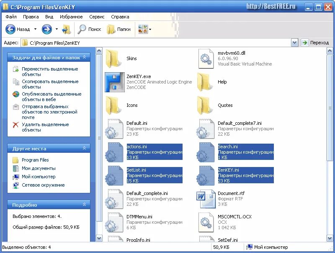Image resolution: width=335 pixels, height=253 pixels.
Task: Expand the Forward history dropdown arrow
Action: click(x=57, y=29)
